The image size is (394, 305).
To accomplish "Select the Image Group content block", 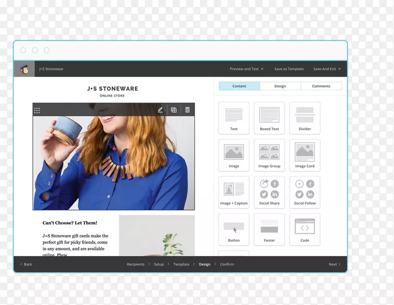I will pyautogui.click(x=269, y=155).
